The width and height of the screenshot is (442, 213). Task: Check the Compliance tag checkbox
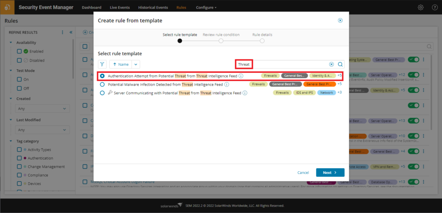tap(19, 175)
